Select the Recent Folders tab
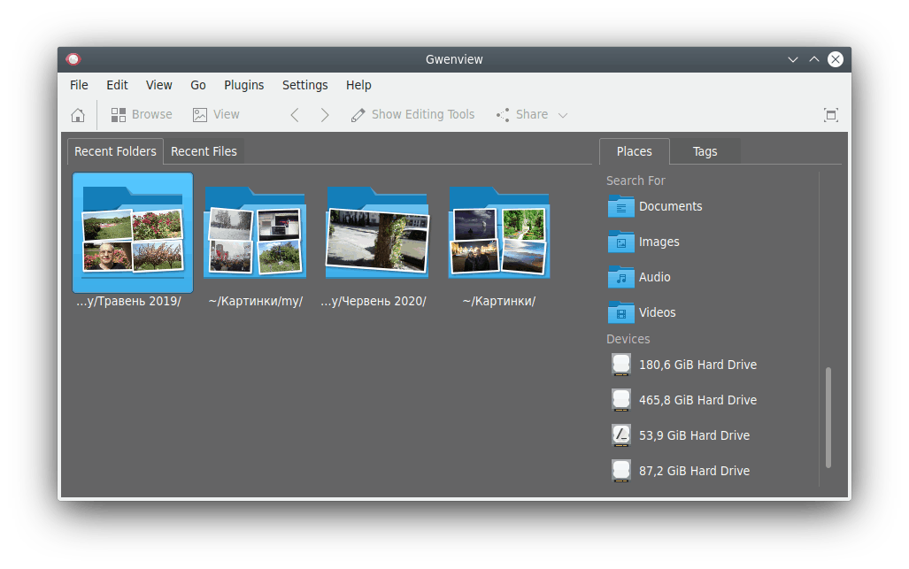Viewport: 909px width, 569px height. coord(115,151)
